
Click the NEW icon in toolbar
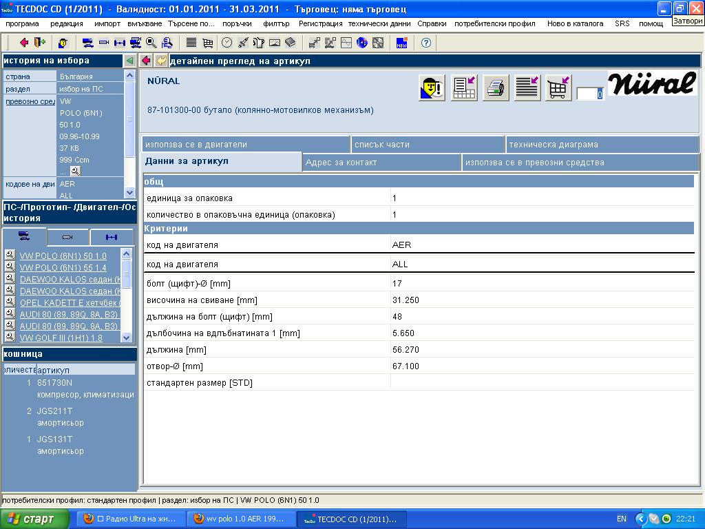pyautogui.click(x=402, y=43)
